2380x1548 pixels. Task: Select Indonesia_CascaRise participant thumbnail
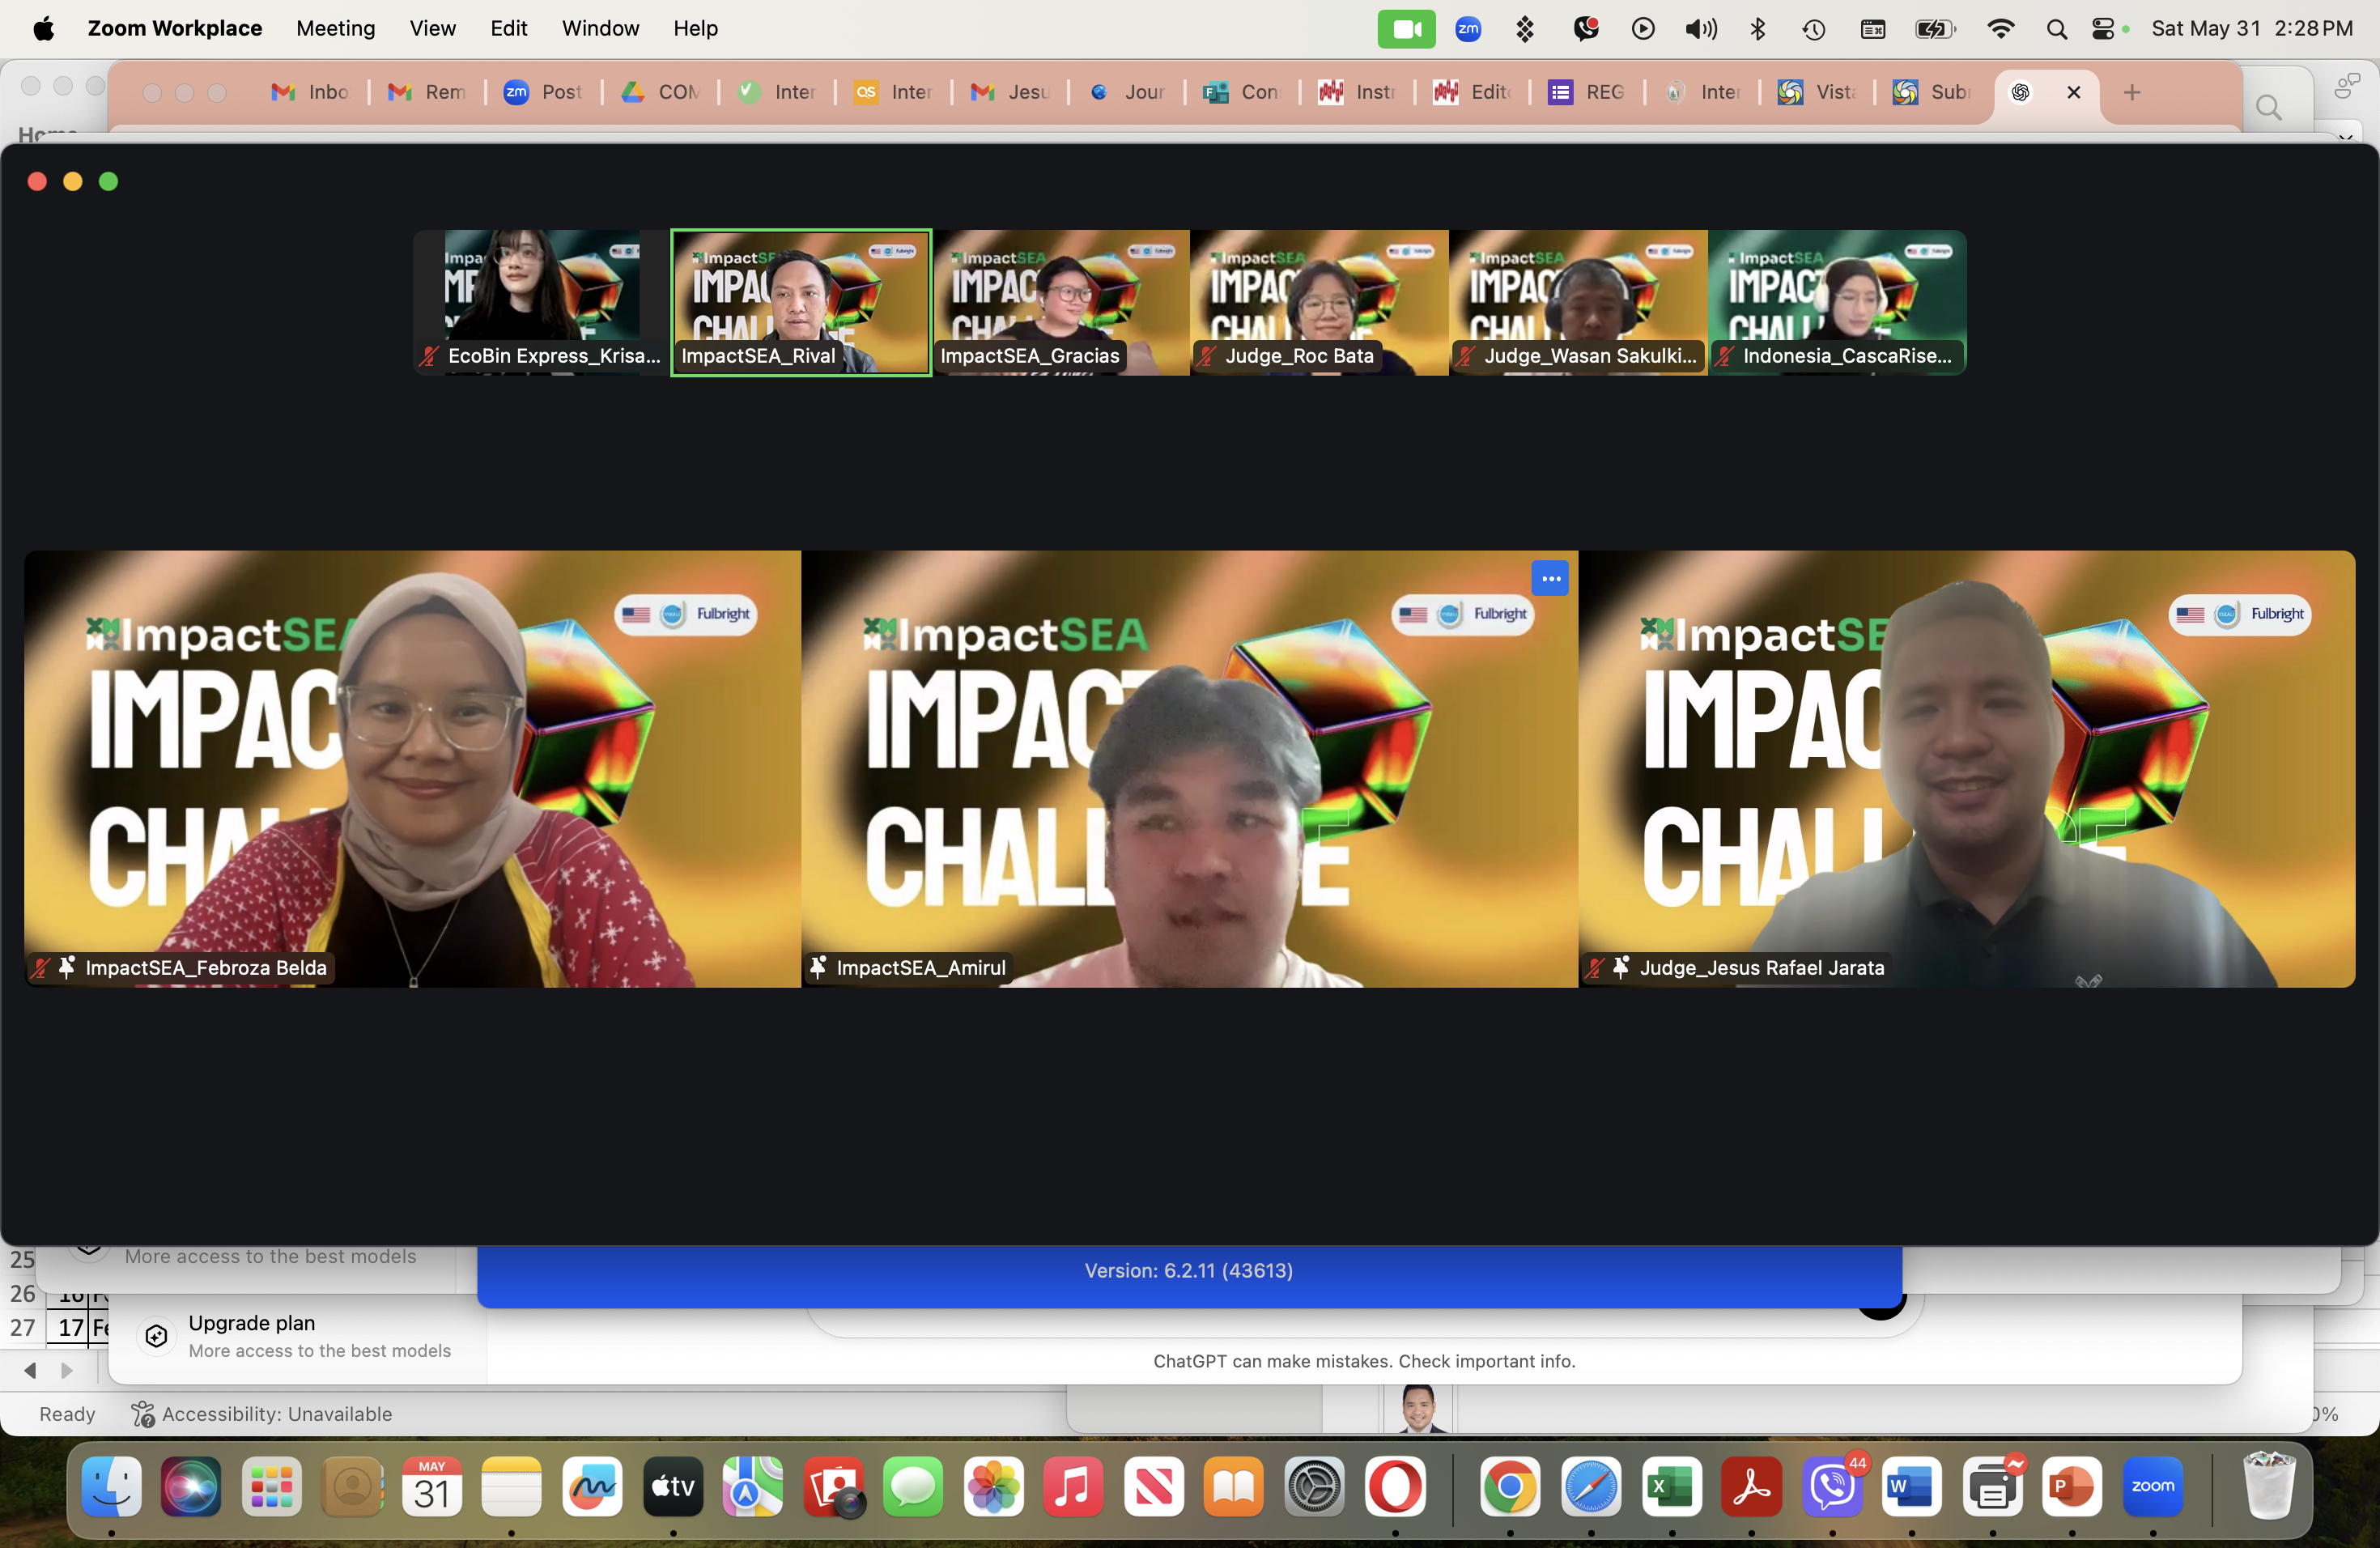coord(1837,303)
